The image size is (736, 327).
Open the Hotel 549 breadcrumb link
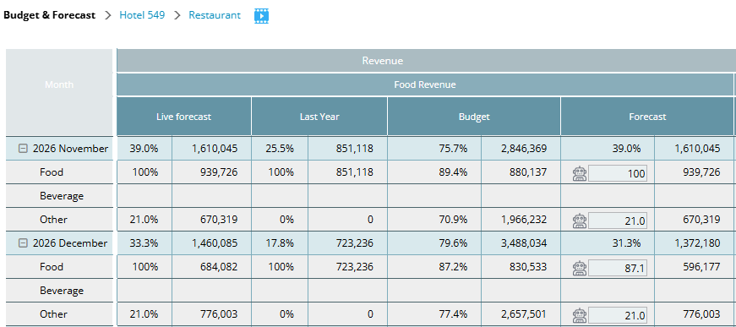pos(142,15)
